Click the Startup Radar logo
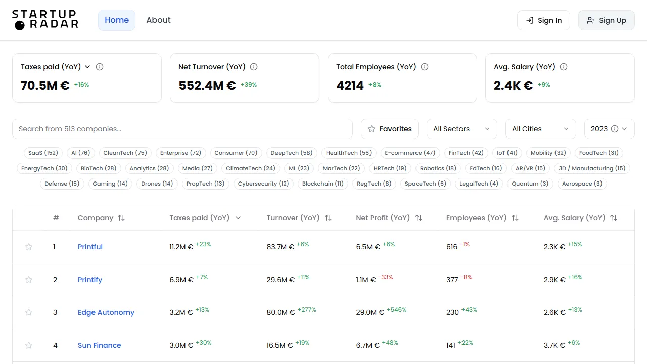Image resolution: width=647 pixels, height=364 pixels. [45, 20]
